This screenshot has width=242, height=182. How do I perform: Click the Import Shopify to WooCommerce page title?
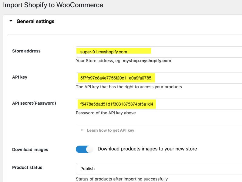(x=53, y=5)
